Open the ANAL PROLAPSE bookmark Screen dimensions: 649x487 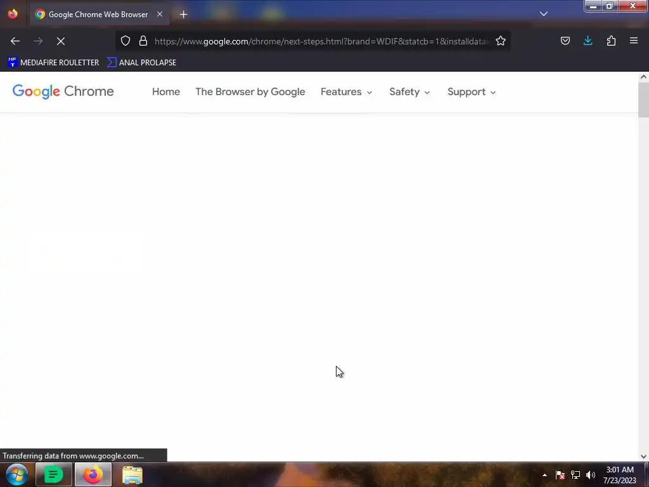[x=141, y=63]
